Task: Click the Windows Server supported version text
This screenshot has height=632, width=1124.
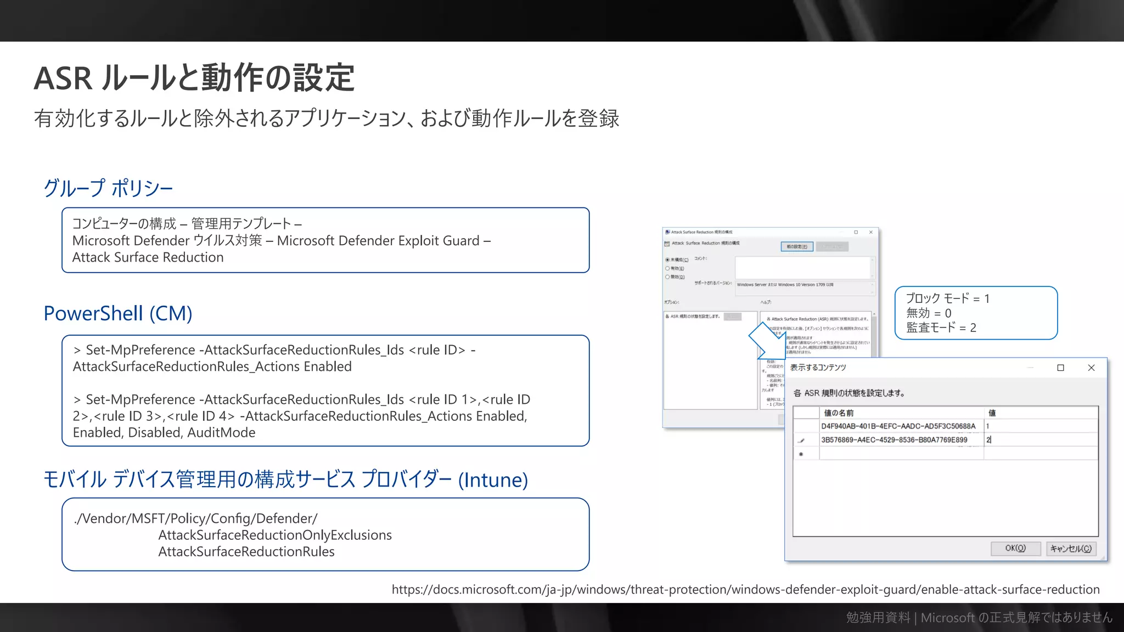Action: [785, 285]
